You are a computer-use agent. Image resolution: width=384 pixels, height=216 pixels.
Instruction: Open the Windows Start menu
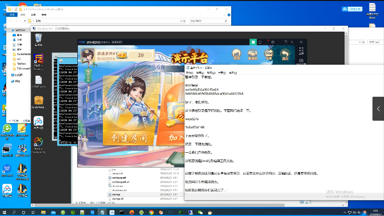coord(4,212)
